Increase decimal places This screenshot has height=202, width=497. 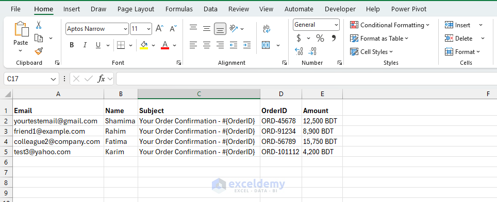(299, 51)
